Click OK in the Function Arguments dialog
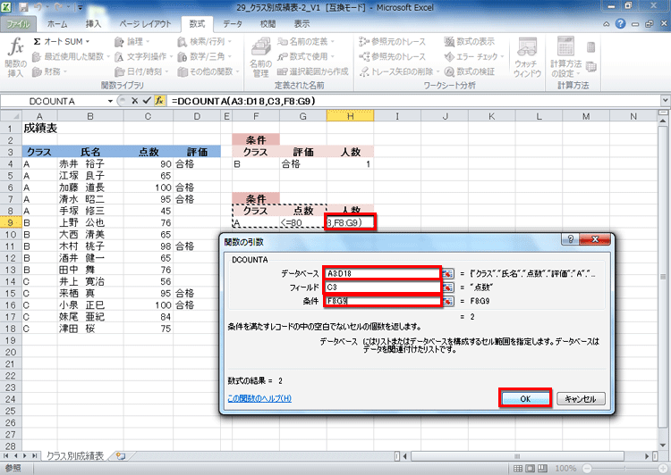Screen dimensions: 671x475 (525, 398)
